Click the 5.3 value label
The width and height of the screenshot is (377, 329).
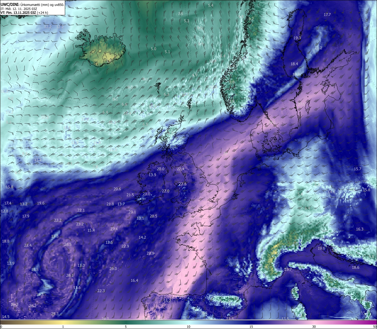(x=186, y=21)
